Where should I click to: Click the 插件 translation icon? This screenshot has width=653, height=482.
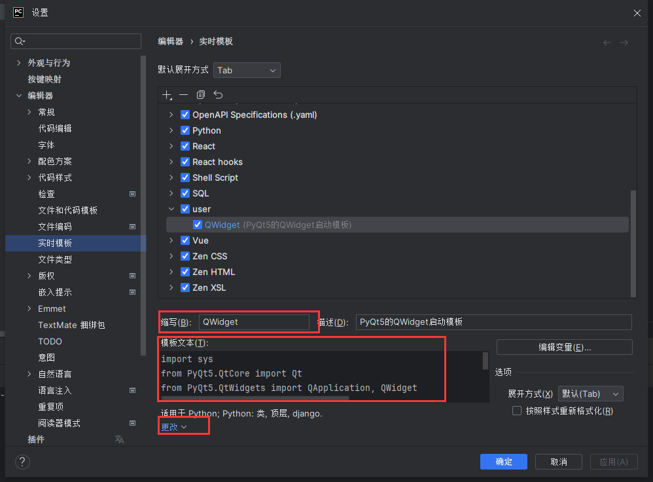click(x=120, y=439)
